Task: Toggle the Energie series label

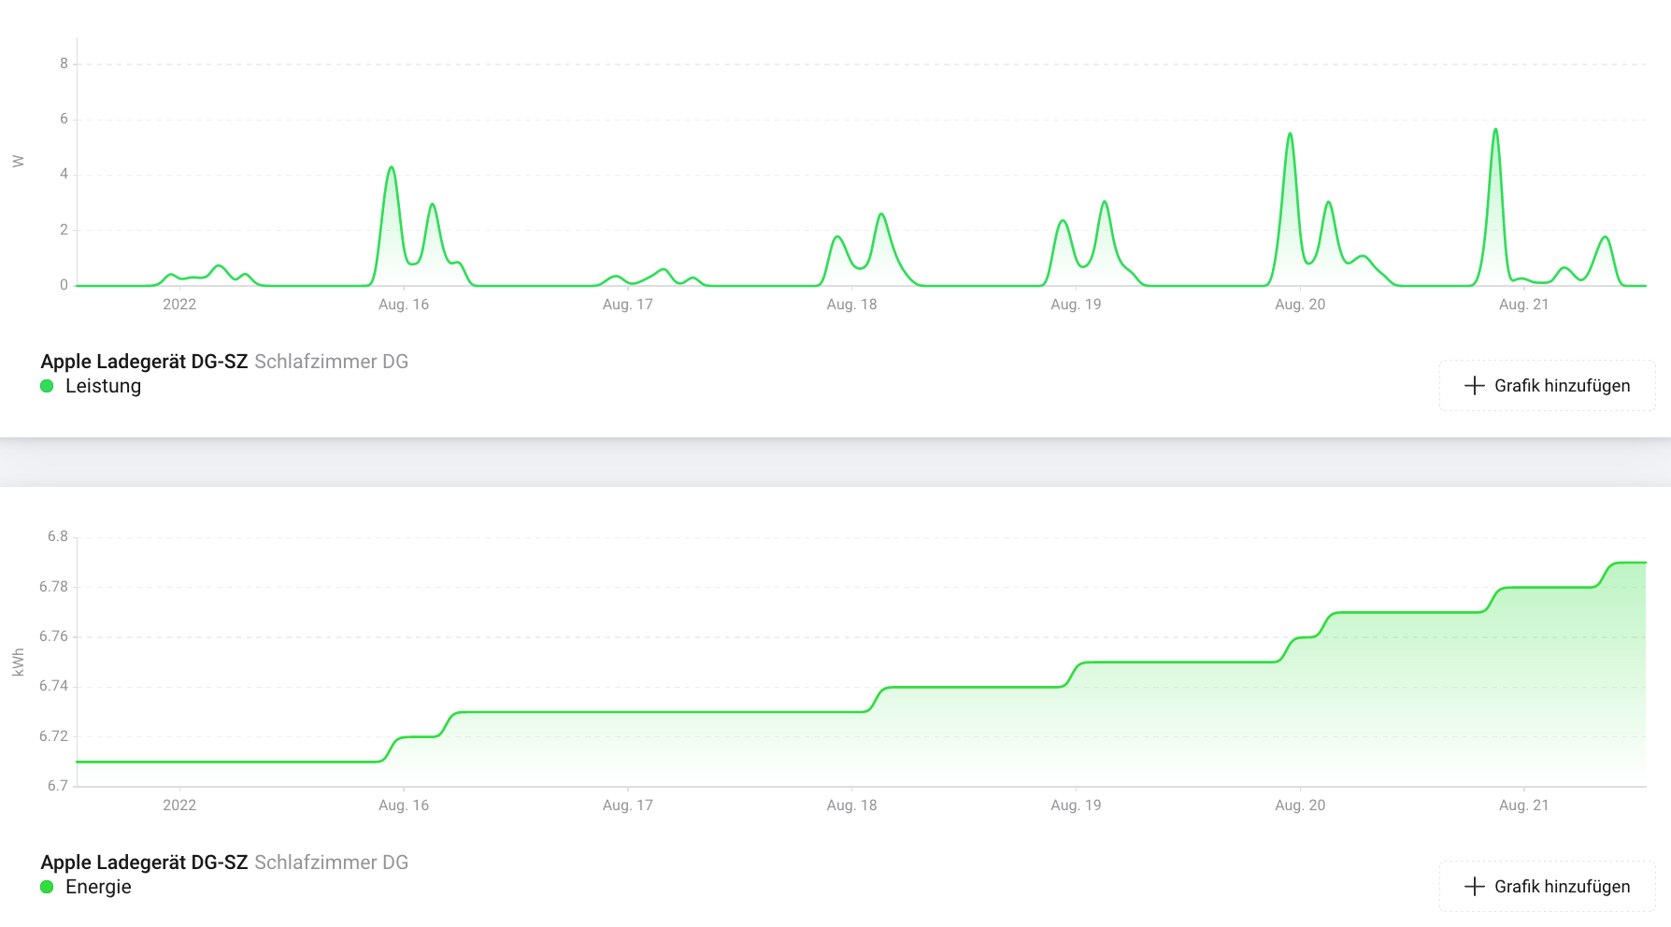Action: click(x=98, y=887)
